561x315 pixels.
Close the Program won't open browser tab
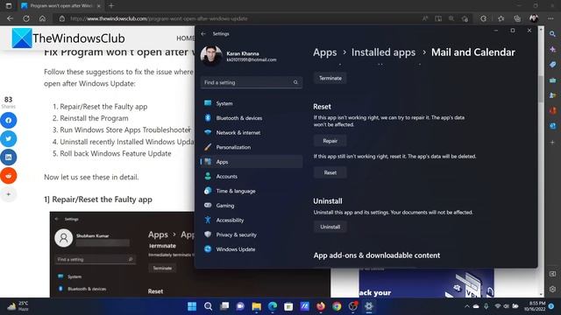99,6
